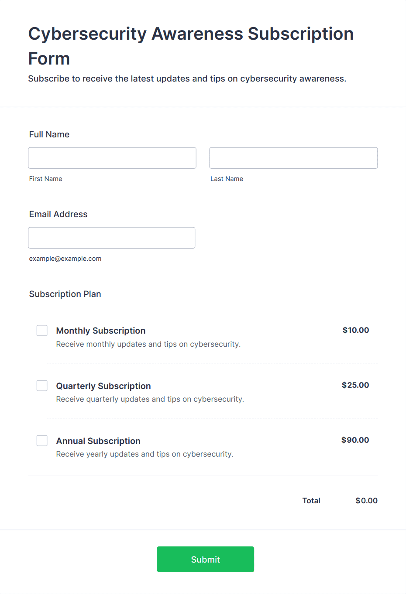Click the Last Name input field

point(293,158)
